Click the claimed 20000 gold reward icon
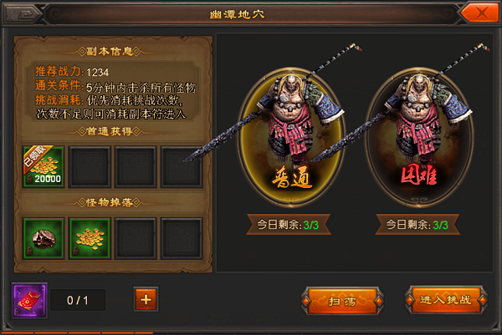Image resolution: width=502 pixels, height=335 pixels. pyautogui.click(x=44, y=166)
